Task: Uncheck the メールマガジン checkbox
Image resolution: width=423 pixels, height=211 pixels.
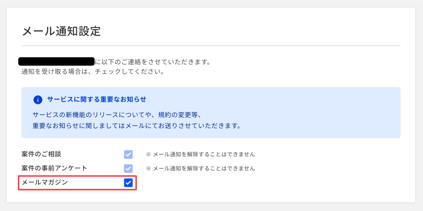Action: point(128,183)
